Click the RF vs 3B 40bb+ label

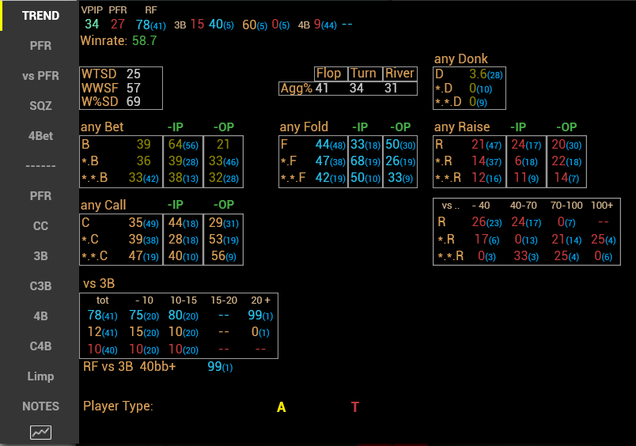pos(130,367)
